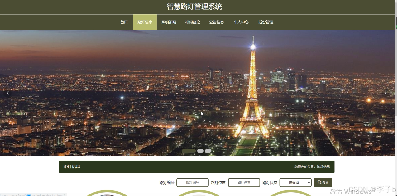Open 后台管理 from the menu
This screenshot has height=196, width=397.
coord(265,22)
